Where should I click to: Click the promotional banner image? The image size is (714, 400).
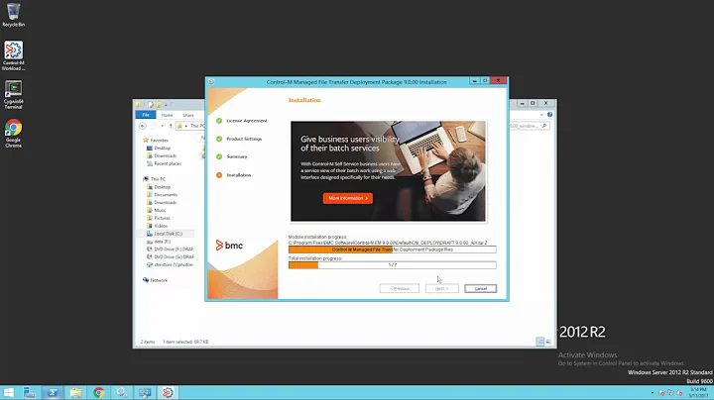[388, 171]
